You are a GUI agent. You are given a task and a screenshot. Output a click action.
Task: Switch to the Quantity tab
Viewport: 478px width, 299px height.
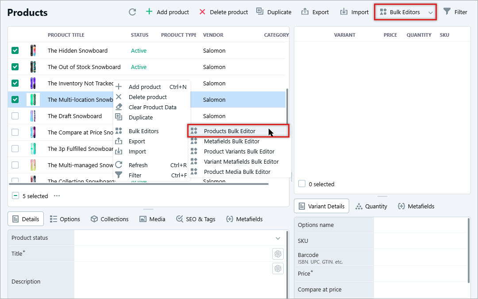[x=371, y=207]
